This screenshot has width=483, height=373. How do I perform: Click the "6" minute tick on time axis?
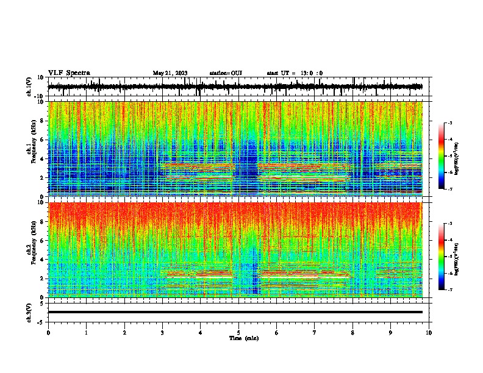click(277, 333)
